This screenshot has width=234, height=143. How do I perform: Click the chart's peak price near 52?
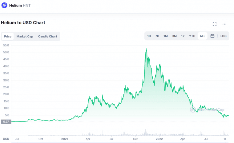click(147, 49)
